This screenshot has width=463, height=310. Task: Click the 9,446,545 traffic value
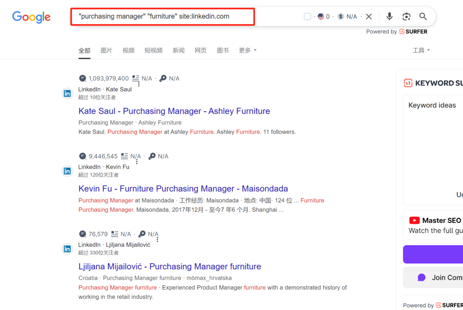tap(103, 156)
